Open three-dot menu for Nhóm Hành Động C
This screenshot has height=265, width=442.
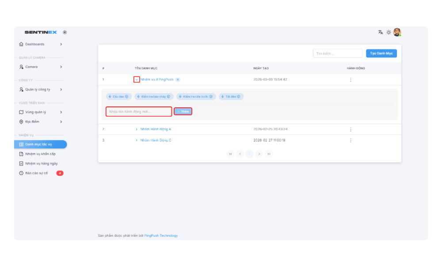351,140
